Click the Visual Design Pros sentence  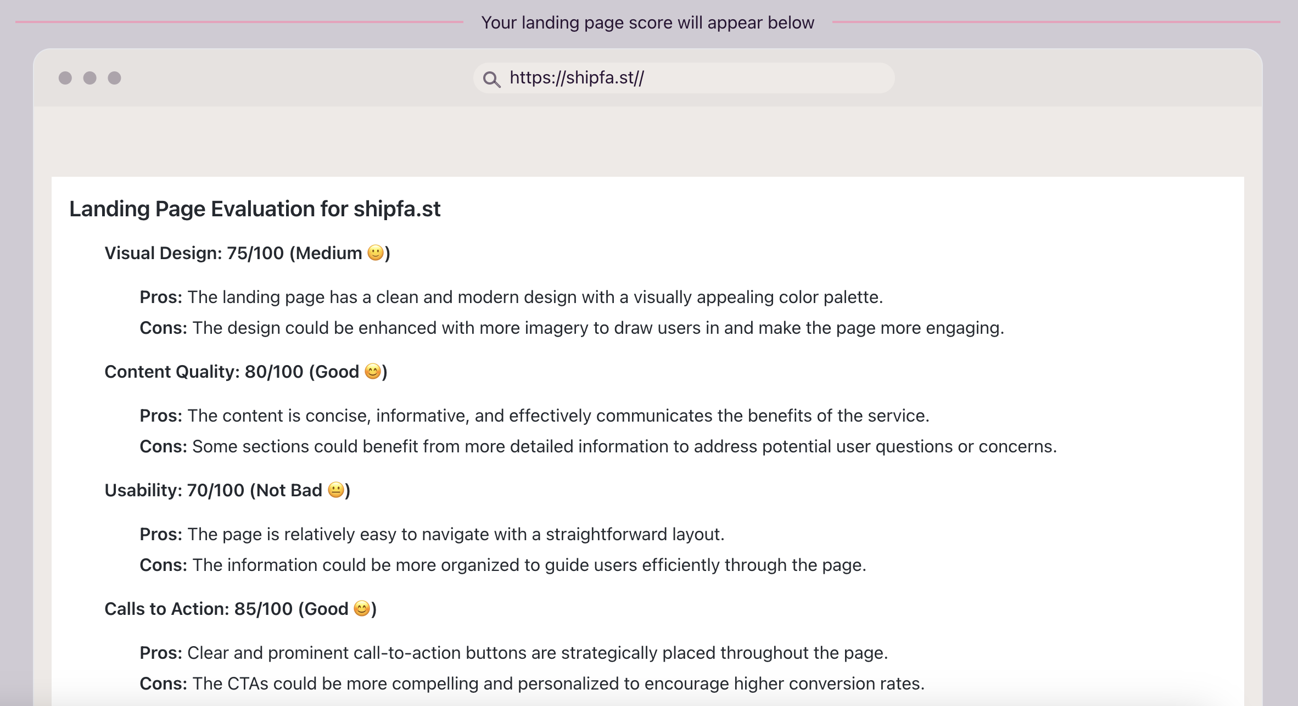pyautogui.click(x=511, y=297)
